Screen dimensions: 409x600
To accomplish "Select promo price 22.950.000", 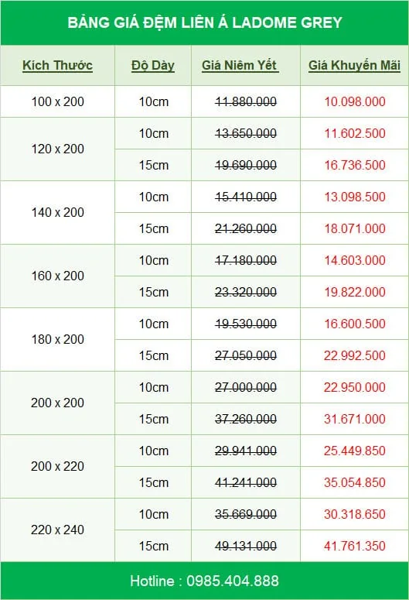I will coord(355,387).
